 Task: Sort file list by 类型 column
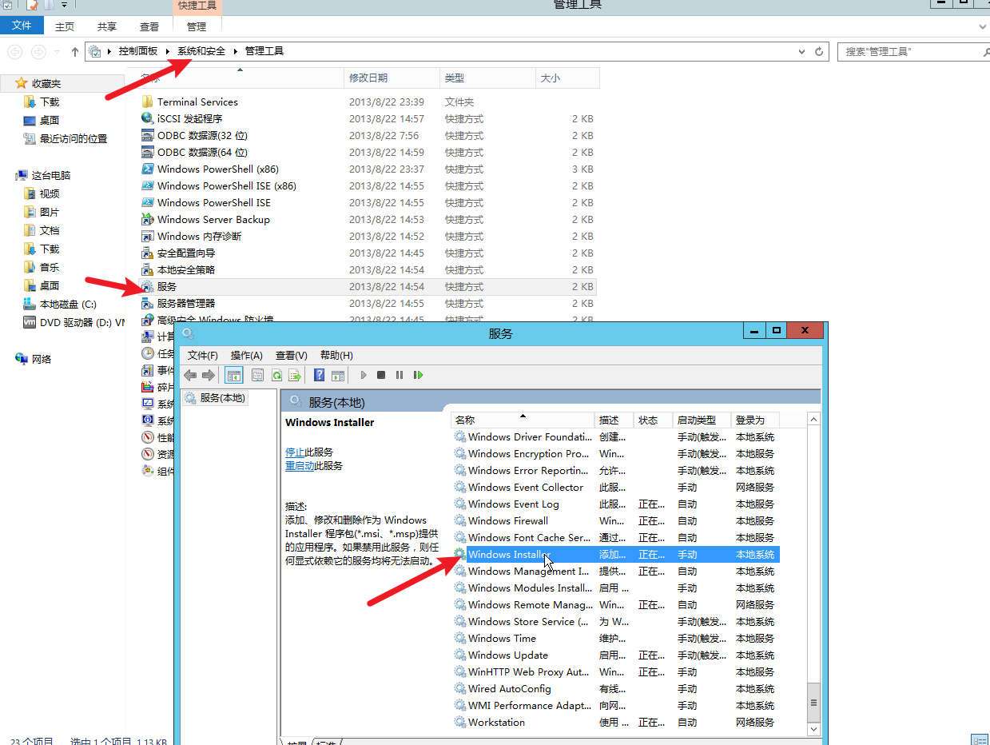[487, 78]
